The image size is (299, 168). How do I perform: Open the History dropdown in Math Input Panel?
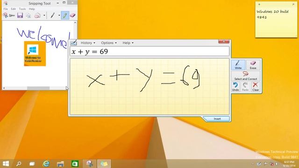88,43
